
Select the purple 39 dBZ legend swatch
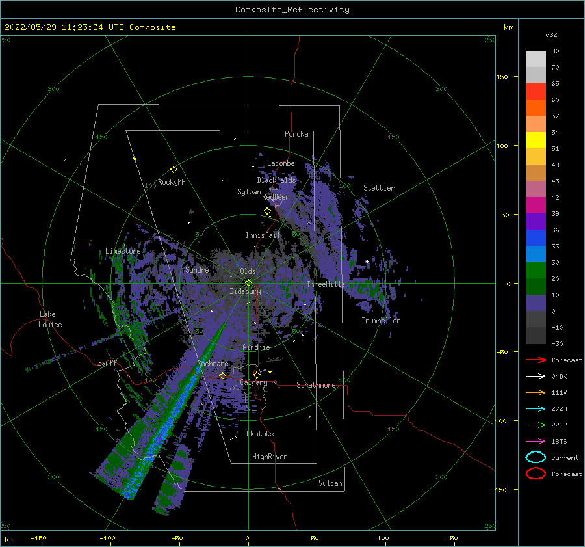pyautogui.click(x=536, y=221)
